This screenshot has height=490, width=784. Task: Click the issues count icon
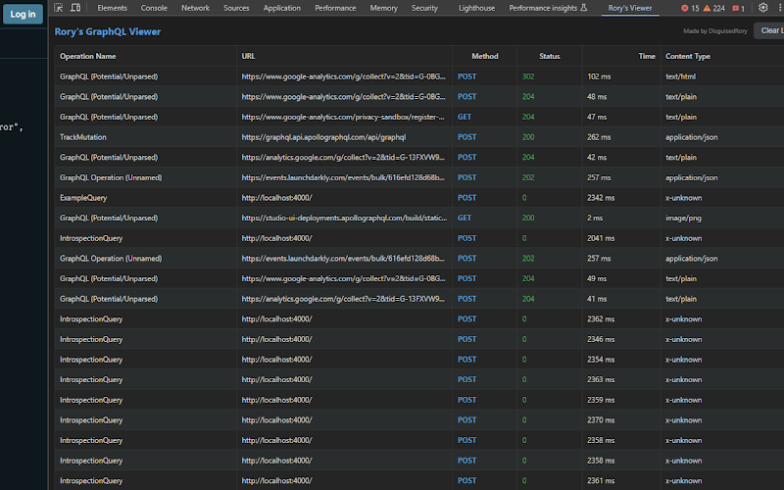point(736,8)
